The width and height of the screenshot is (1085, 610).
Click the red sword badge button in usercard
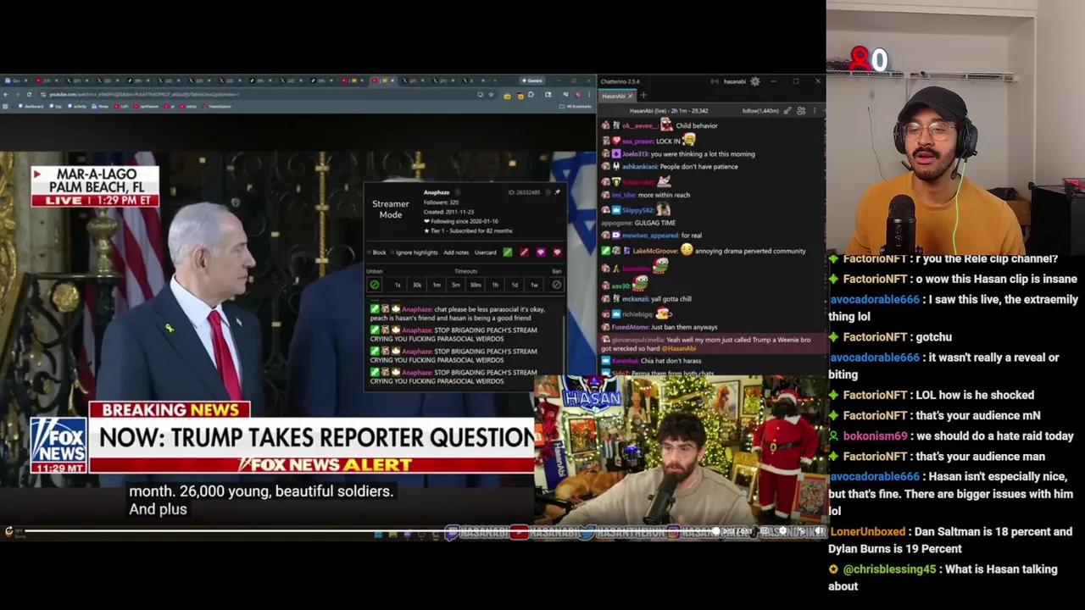point(524,252)
